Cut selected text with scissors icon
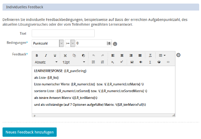This screenshot has width=201, height=139. (x=65, y=56)
